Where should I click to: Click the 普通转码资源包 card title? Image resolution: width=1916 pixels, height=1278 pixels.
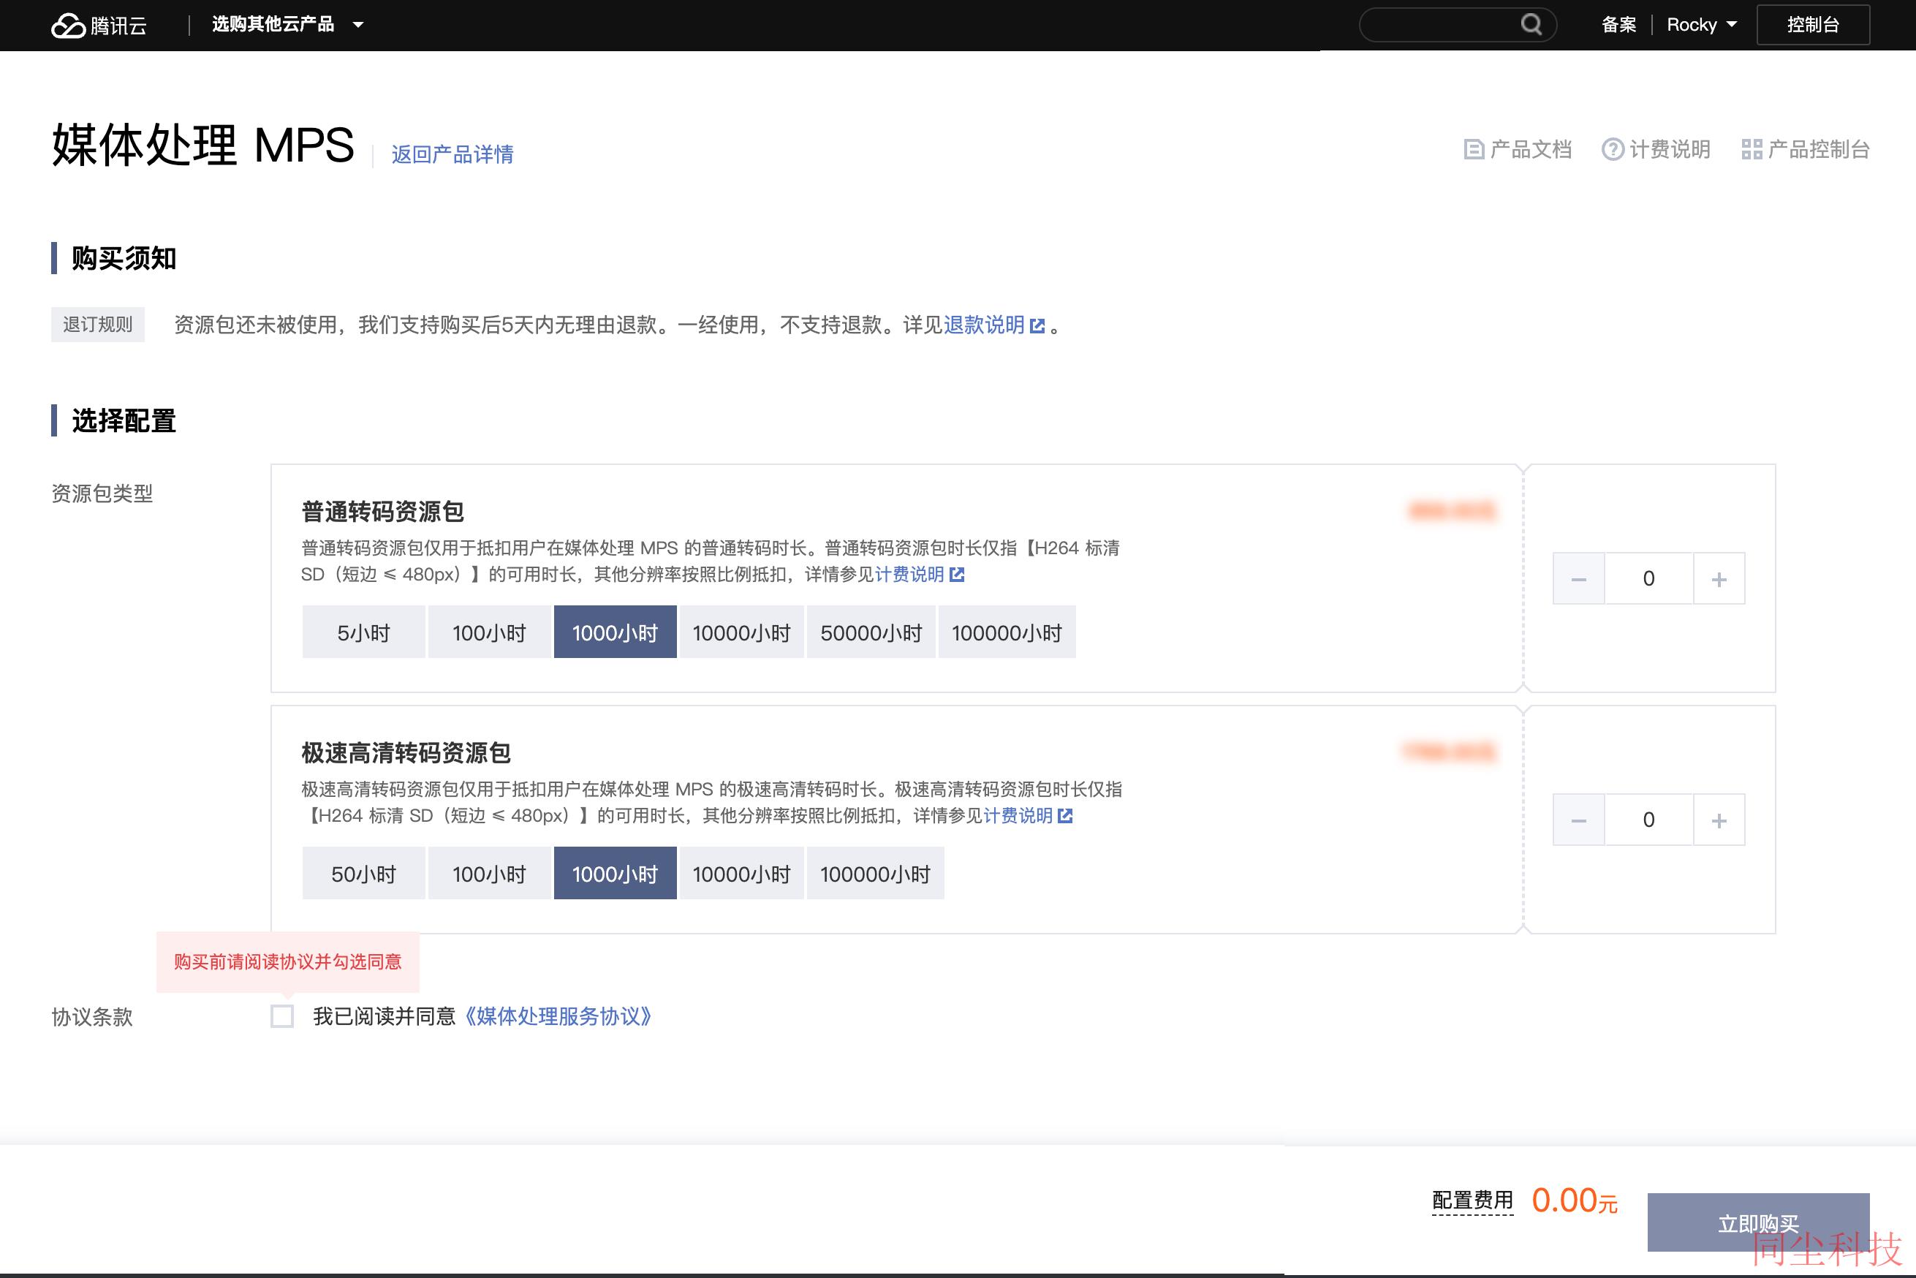coord(383,512)
